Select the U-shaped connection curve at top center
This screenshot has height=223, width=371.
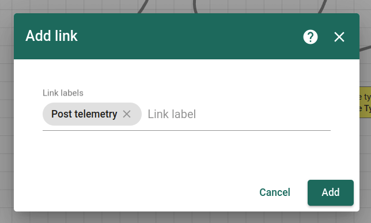point(195,7)
